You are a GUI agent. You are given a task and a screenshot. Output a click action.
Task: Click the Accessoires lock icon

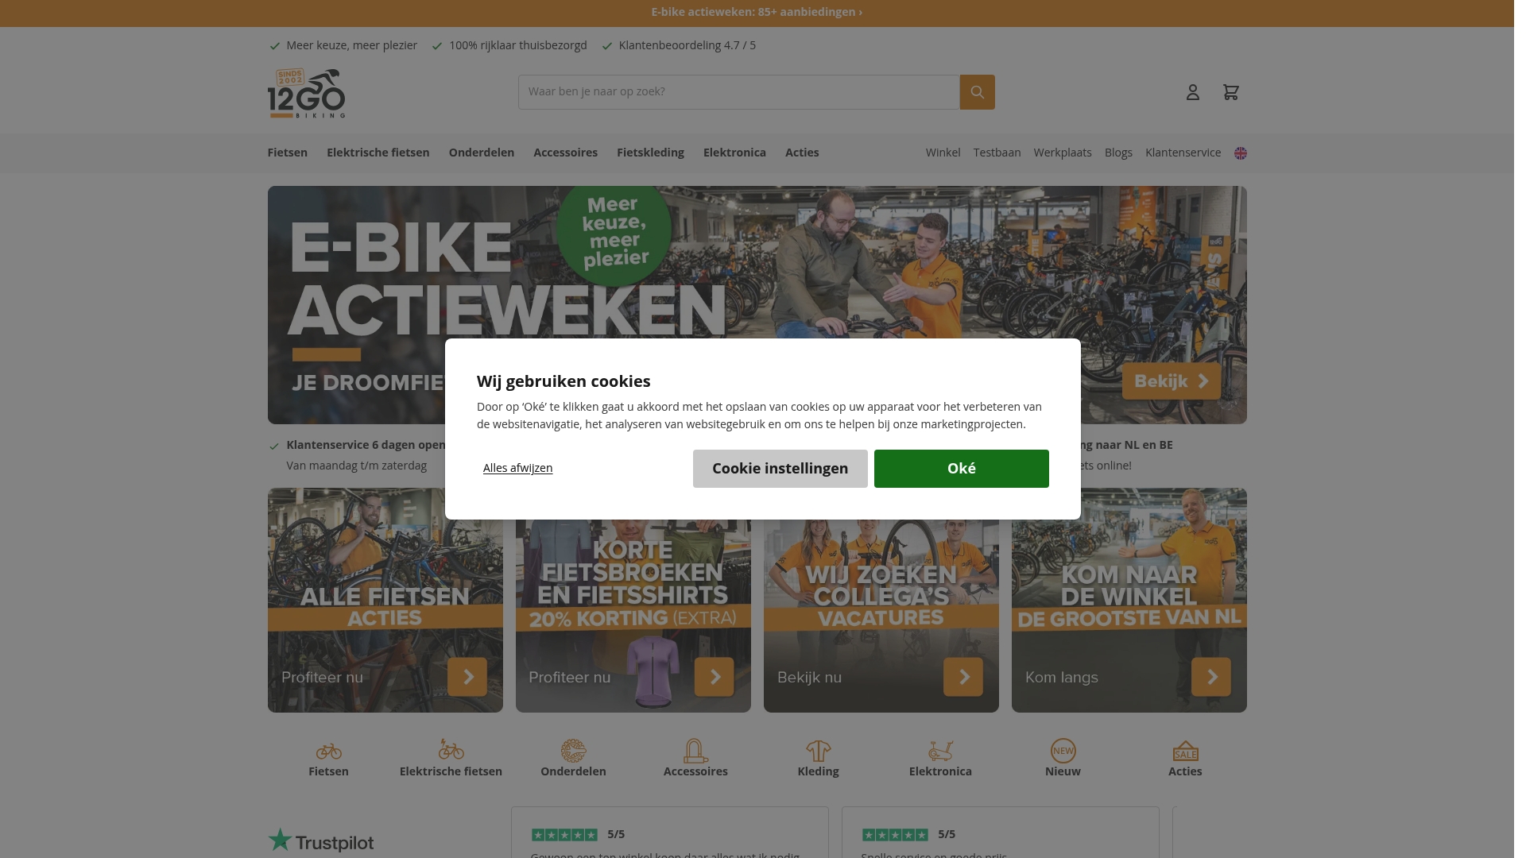tap(695, 750)
